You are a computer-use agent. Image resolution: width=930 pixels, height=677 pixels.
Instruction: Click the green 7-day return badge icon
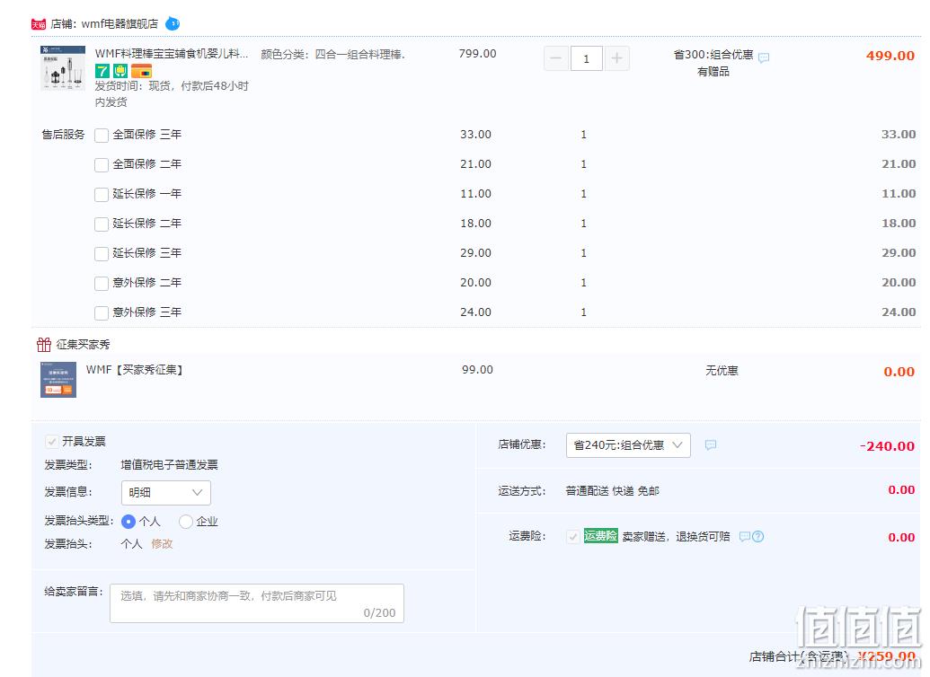point(102,71)
